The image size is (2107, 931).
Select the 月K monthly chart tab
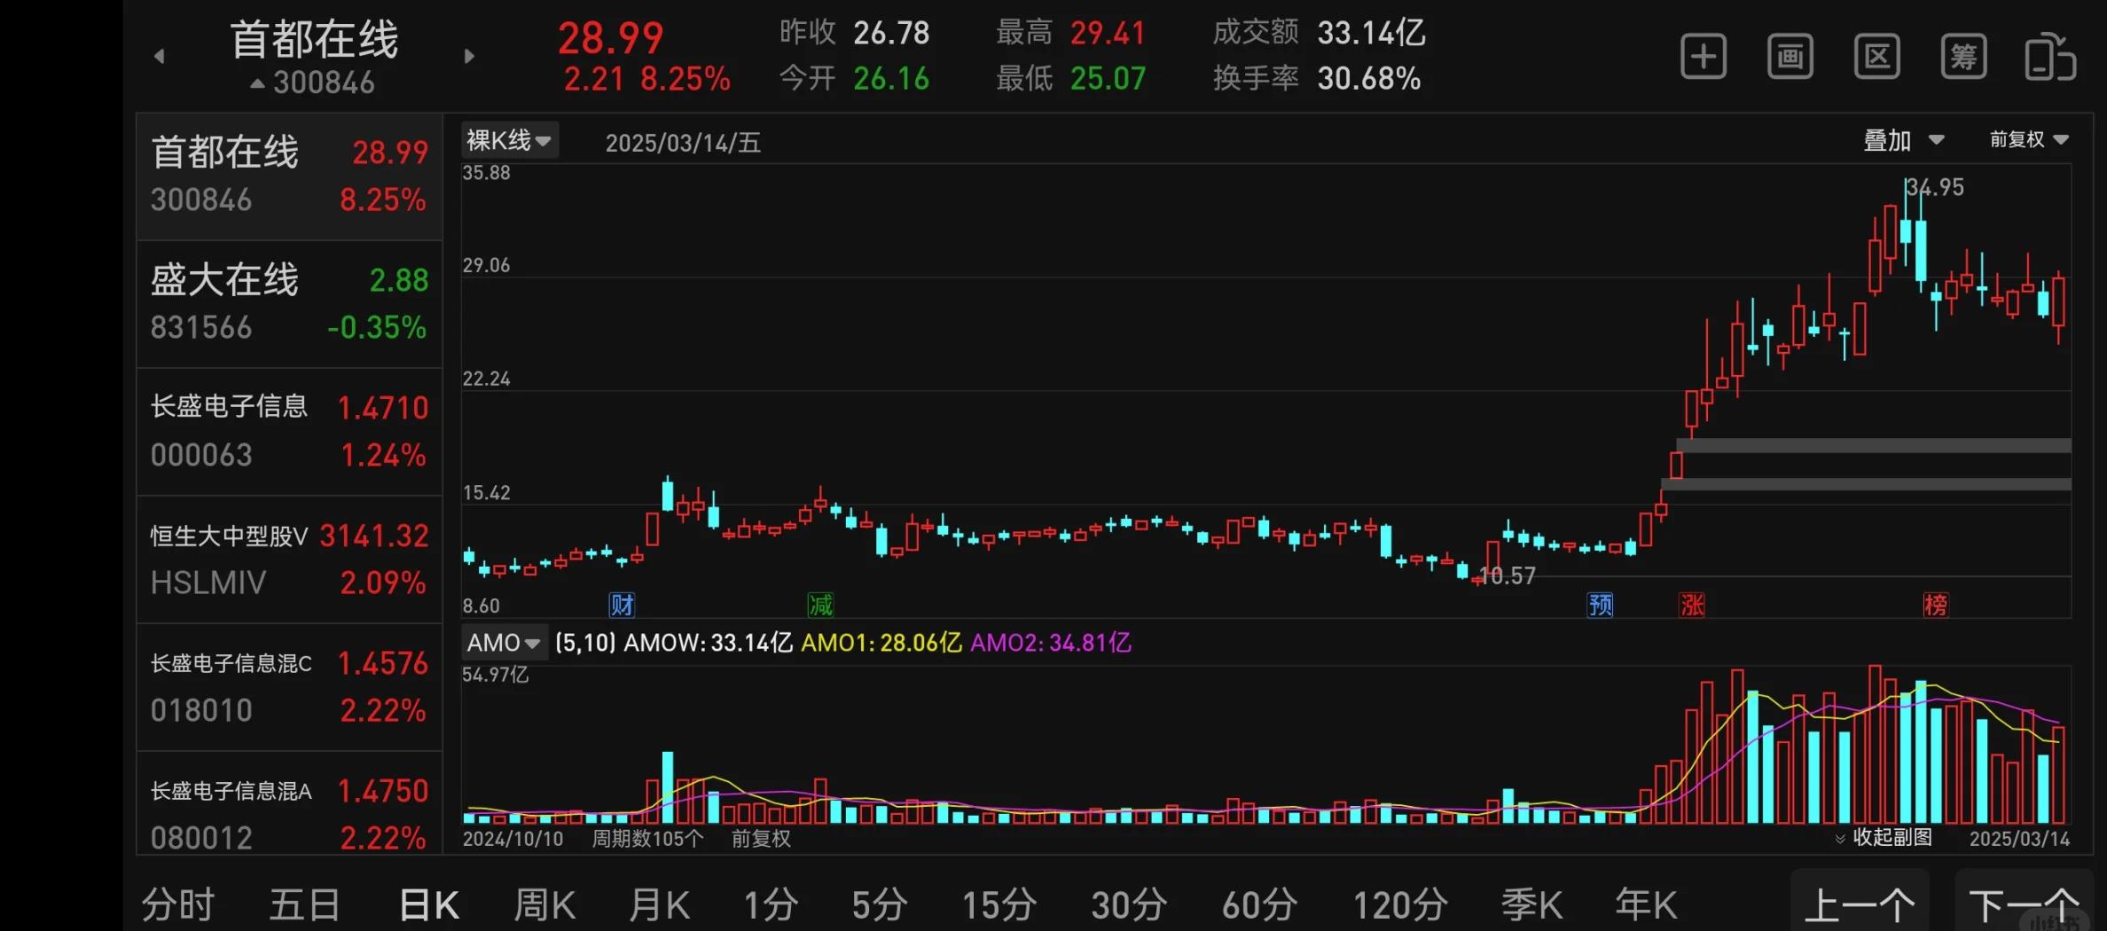tap(659, 905)
